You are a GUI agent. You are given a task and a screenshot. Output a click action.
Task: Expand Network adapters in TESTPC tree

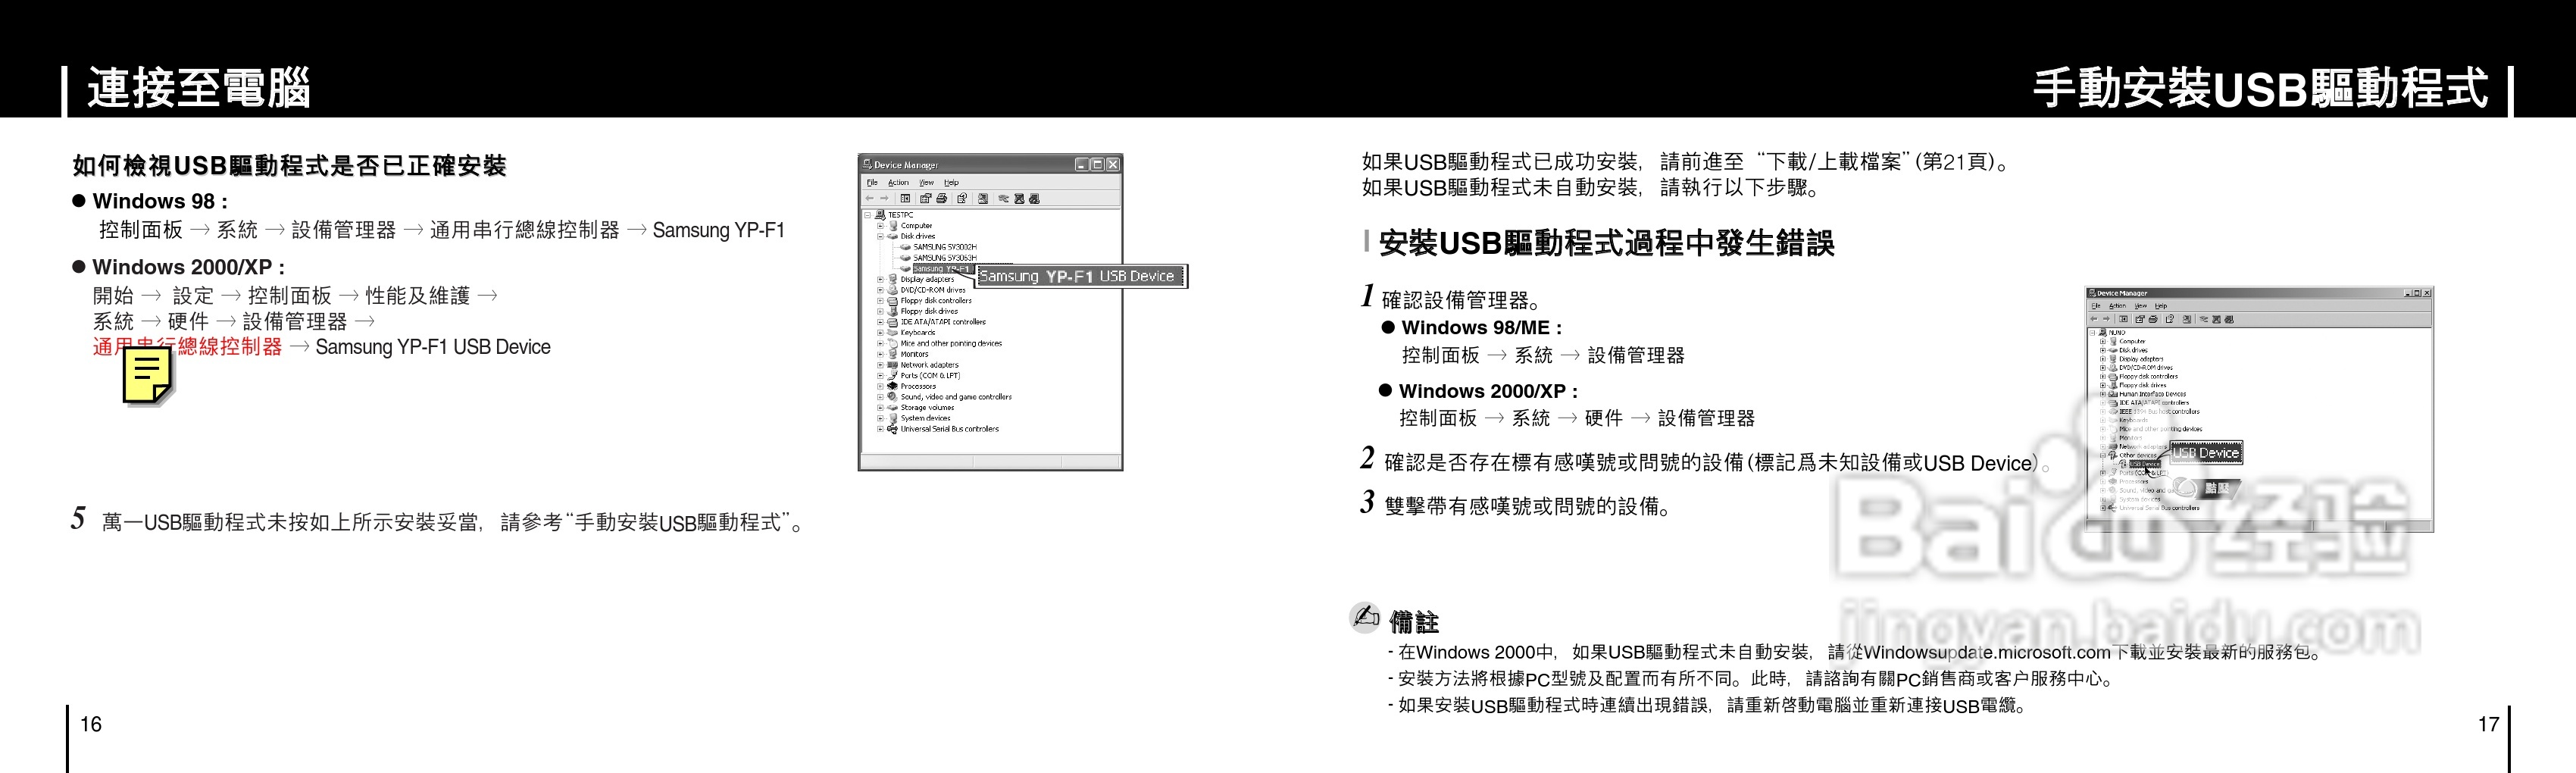(881, 365)
